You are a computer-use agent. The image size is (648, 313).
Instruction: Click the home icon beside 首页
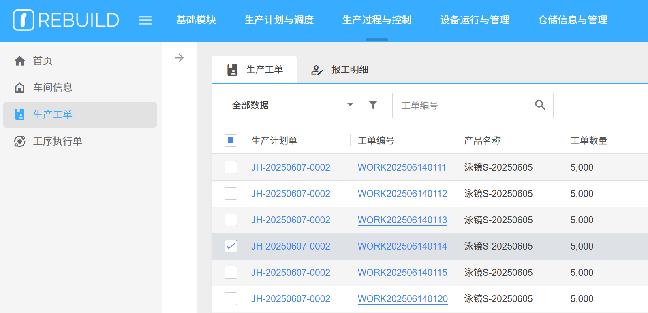(19, 61)
